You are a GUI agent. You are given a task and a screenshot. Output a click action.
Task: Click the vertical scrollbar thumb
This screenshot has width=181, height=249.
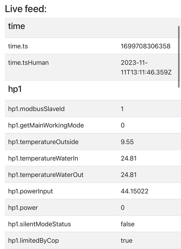pyautogui.click(x=179, y=57)
